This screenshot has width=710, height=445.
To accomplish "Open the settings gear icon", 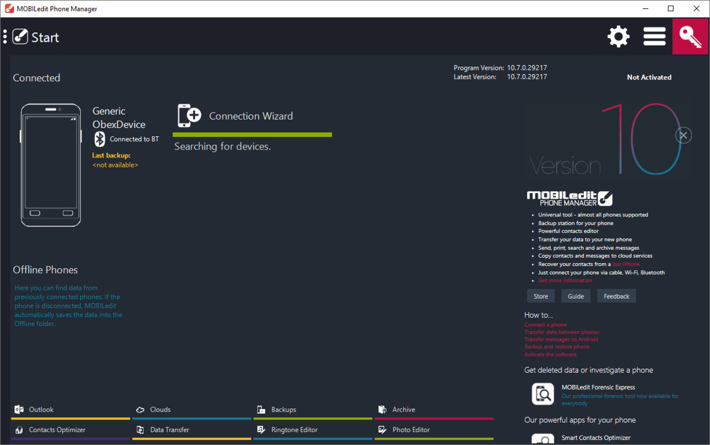I will [618, 37].
